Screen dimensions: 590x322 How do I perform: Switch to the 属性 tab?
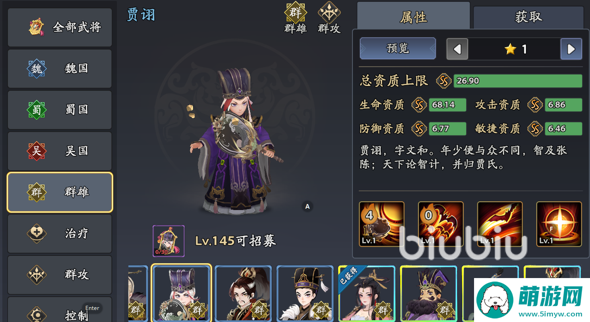click(x=413, y=17)
